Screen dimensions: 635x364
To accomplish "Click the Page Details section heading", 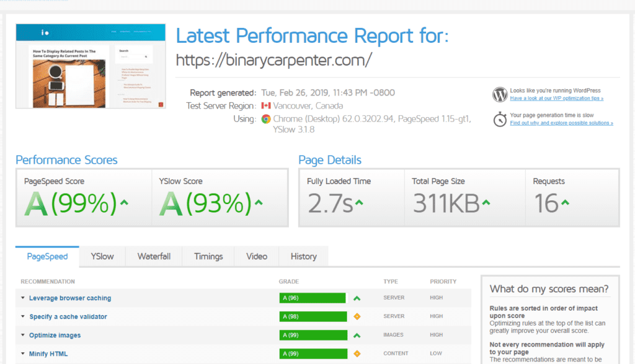I will pos(330,160).
